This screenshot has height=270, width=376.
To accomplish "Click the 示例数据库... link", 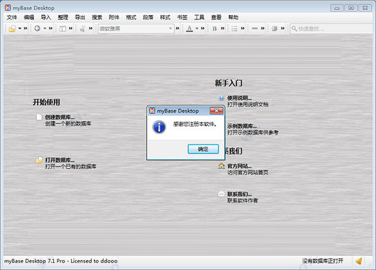I will [242, 126].
